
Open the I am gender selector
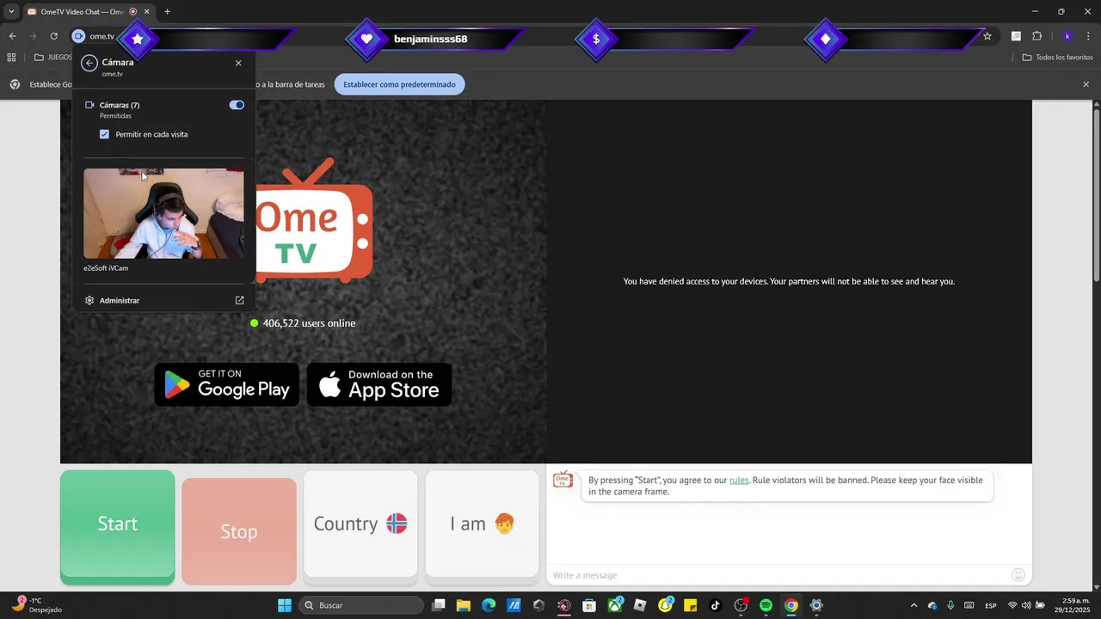pos(482,524)
